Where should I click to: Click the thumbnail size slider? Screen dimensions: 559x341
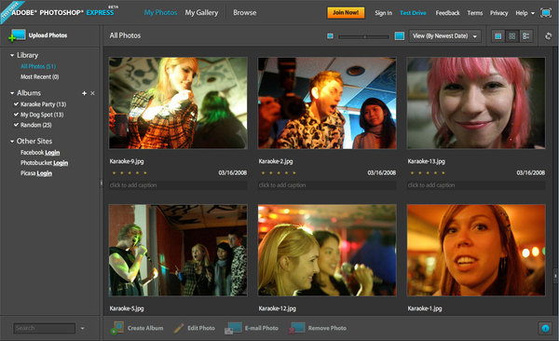pyautogui.click(x=363, y=36)
